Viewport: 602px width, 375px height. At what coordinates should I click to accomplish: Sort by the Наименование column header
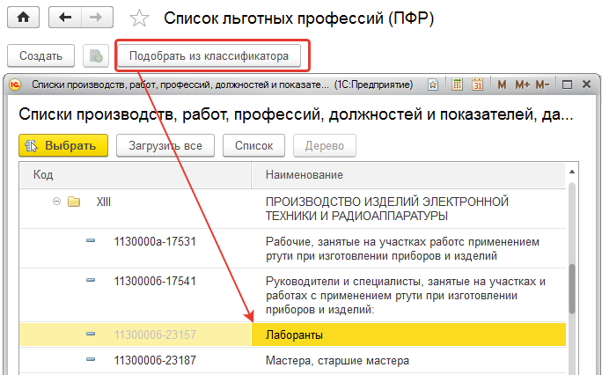tap(408, 175)
